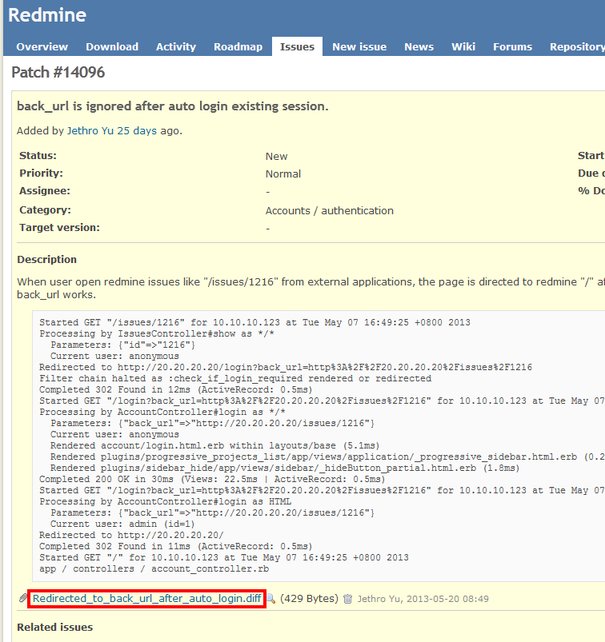605x642 pixels.
Task: Click the Priority: field label
Action: (x=42, y=173)
